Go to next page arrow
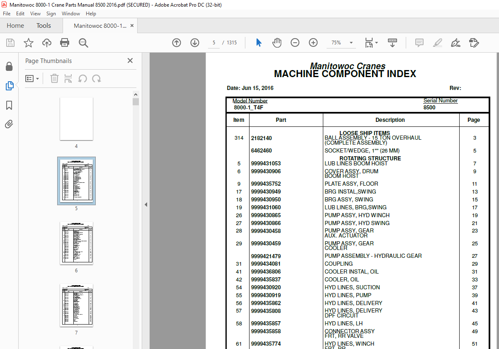Viewport: 499px width, 349px height. coord(195,43)
